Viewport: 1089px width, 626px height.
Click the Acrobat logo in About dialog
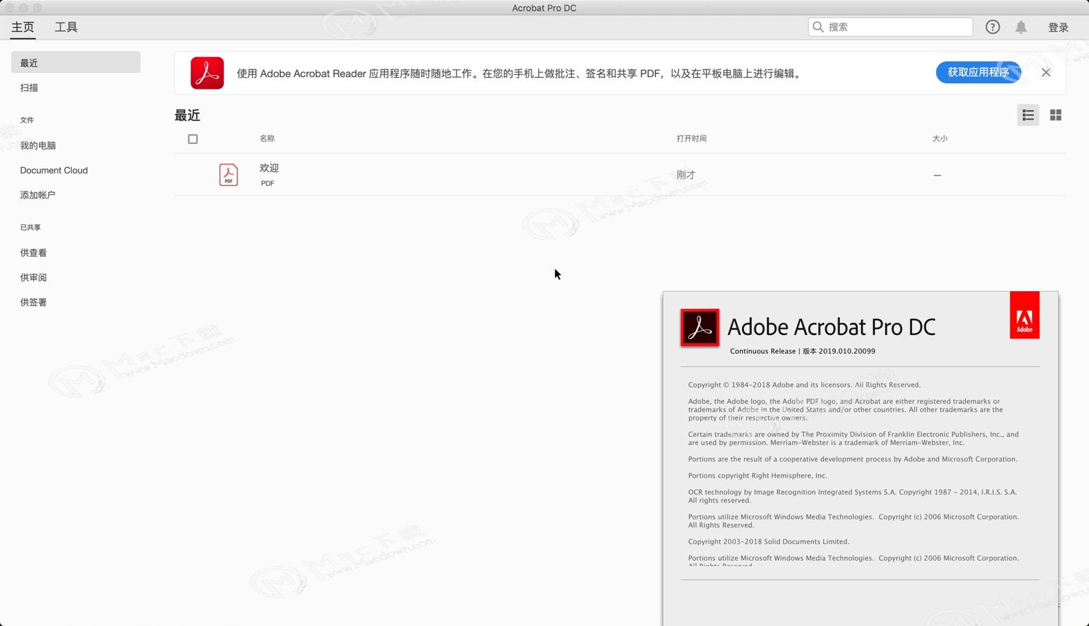tap(700, 327)
